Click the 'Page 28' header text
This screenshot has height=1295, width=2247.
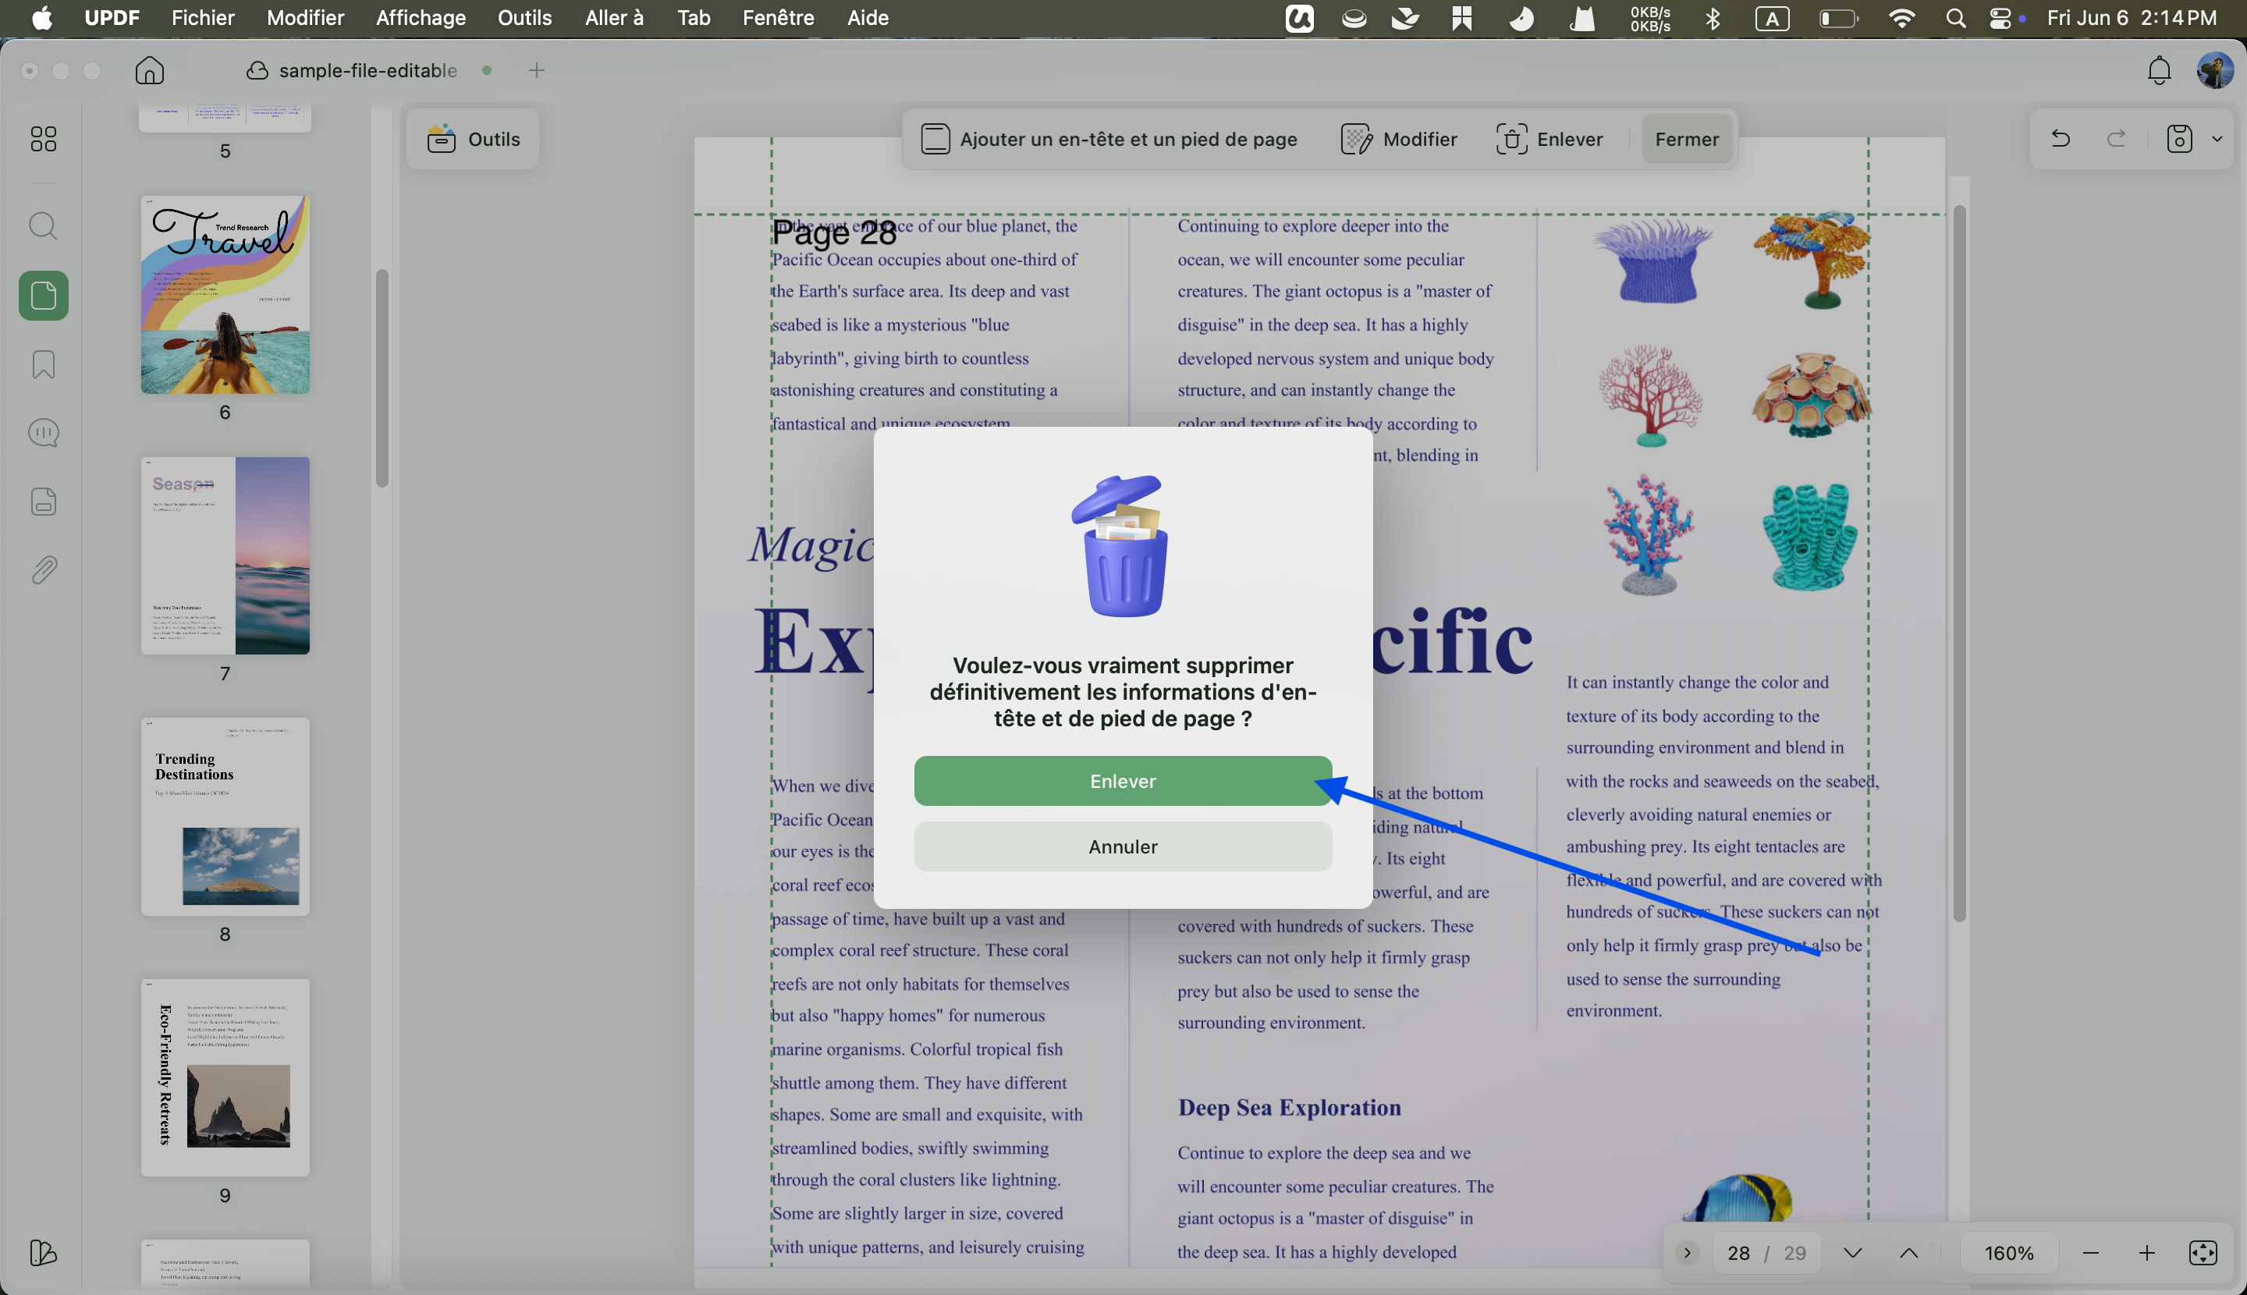tap(833, 233)
